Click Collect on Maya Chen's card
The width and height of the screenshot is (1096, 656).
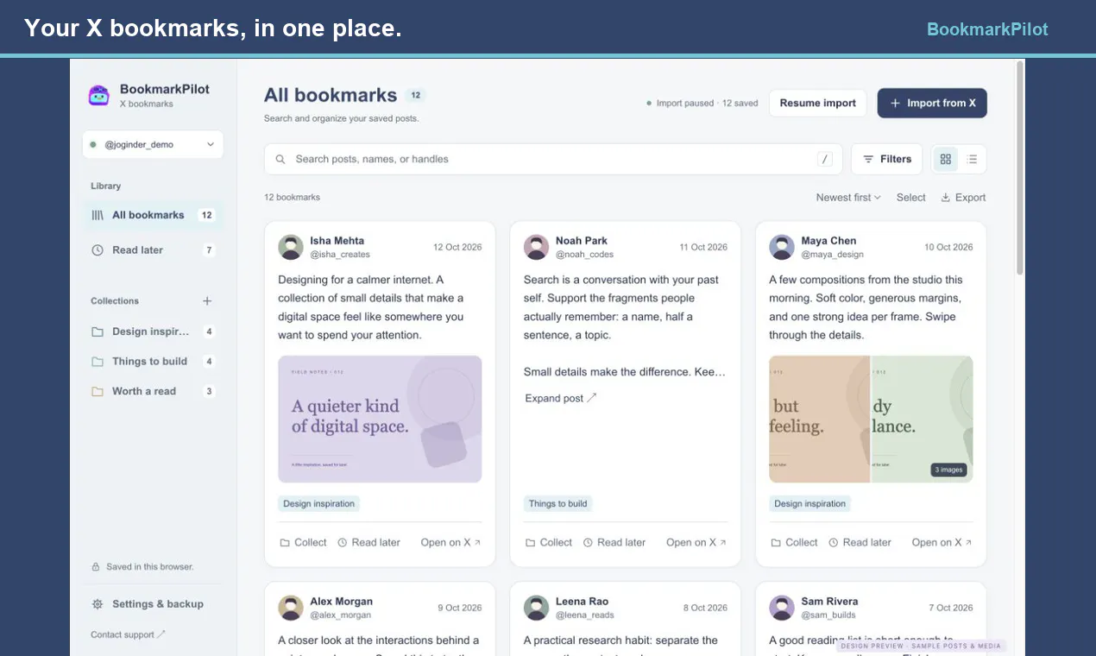794,543
